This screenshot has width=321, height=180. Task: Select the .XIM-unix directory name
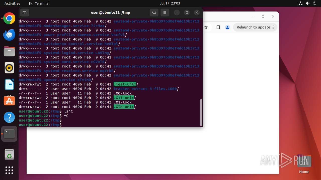click(124, 107)
